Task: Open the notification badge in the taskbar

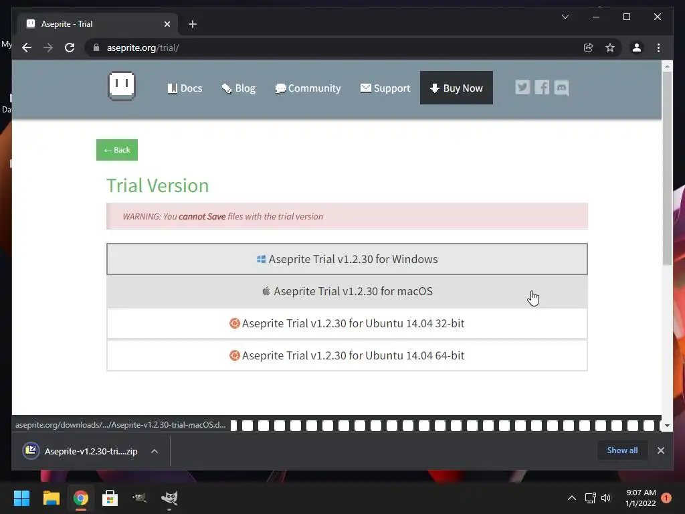Action: (666, 498)
